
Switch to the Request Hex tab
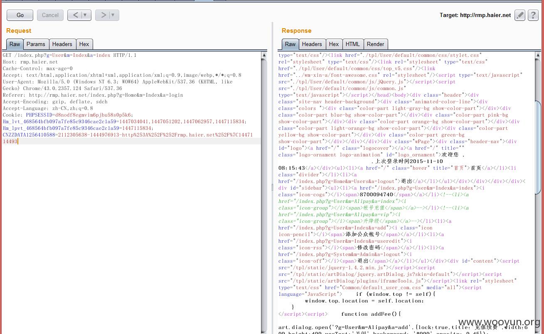(84, 44)
